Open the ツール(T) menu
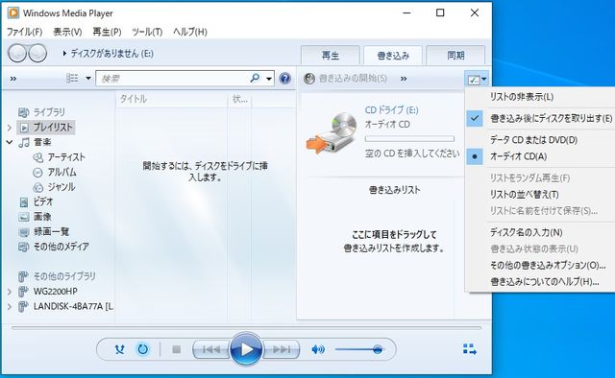The width and height of the screenshot is (615, 378). [147, 32]
